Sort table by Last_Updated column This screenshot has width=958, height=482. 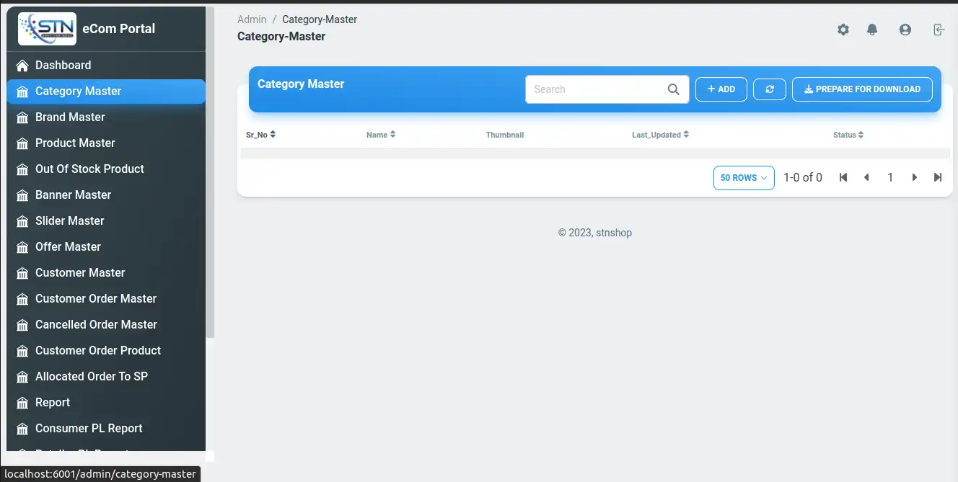pyautogui.click(x=659, y=135)
